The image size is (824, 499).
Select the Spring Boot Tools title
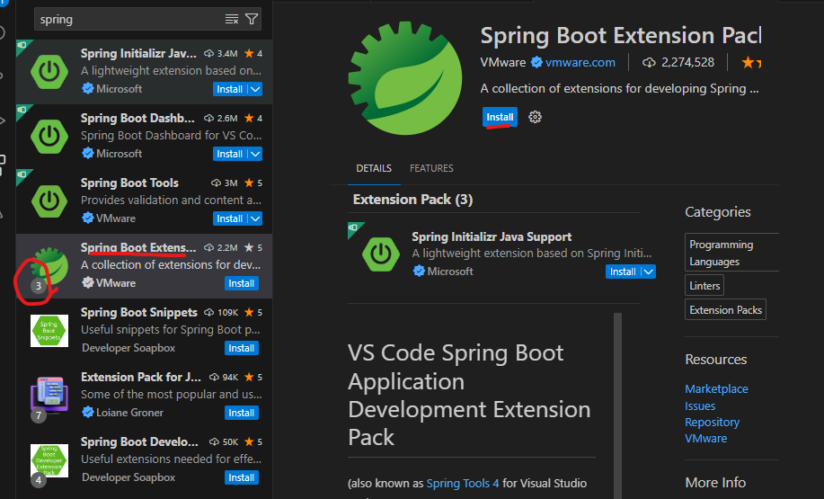tap(129, 183)
